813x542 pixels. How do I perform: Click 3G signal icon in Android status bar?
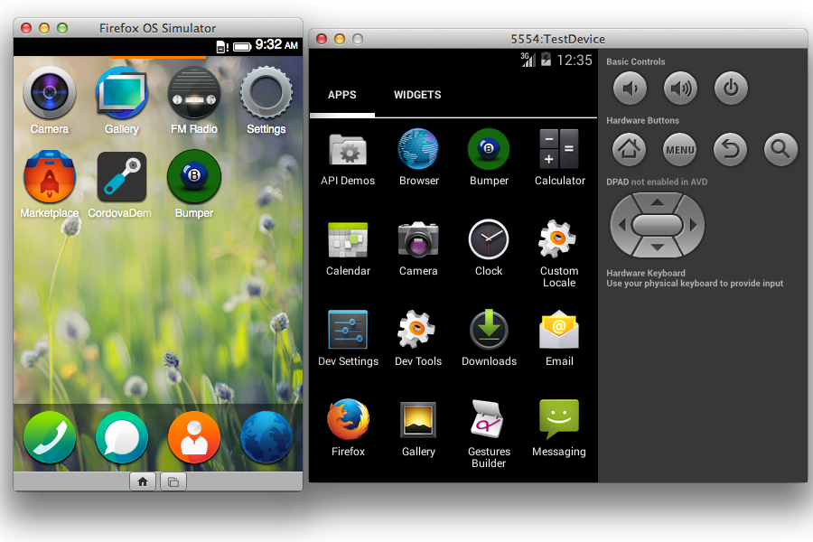(x=528, y=60)
